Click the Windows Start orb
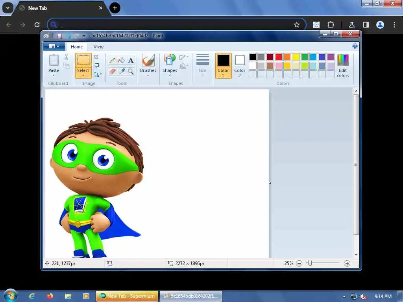403x302 pixels. point(11,295)
